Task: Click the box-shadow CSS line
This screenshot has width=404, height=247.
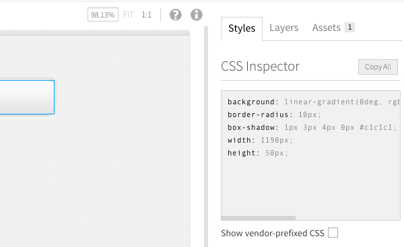Action: click(x=312, y=127)
